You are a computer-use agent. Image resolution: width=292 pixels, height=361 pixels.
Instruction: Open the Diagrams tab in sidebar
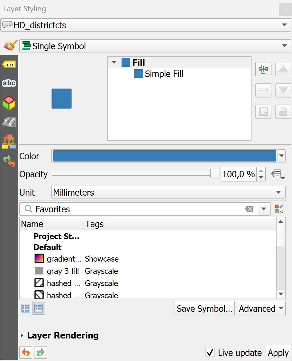[x=9, y=142]
